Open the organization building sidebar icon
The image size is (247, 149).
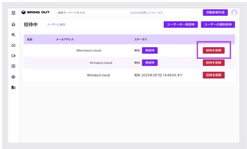(x=13, y=87)
